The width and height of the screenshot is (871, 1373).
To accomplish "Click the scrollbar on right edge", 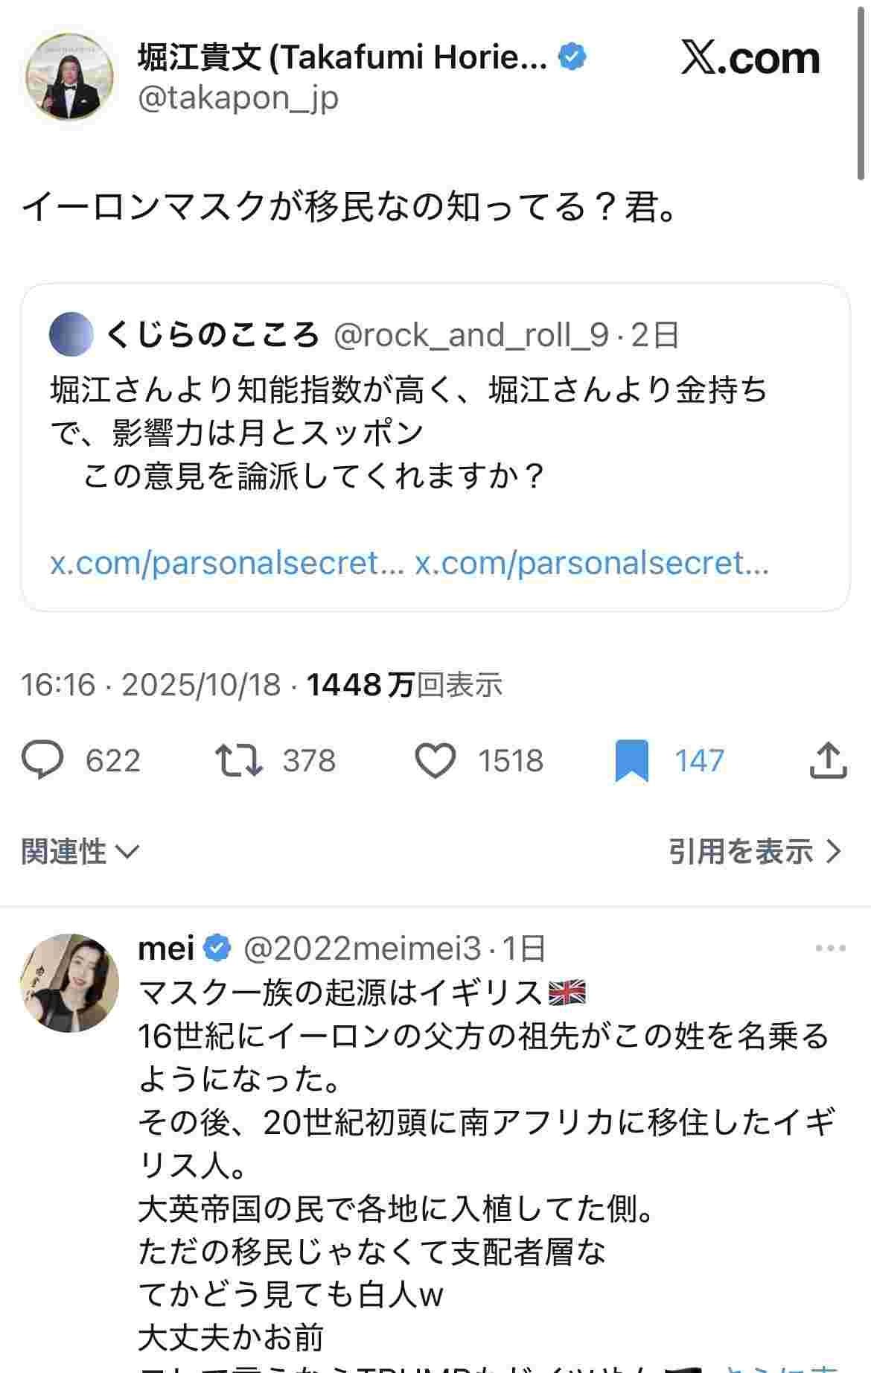I will pyautogui.click(x=861, y=89).
